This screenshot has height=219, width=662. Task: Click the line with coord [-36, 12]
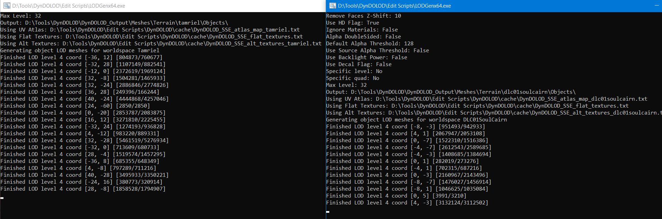(x=81, y=57)
